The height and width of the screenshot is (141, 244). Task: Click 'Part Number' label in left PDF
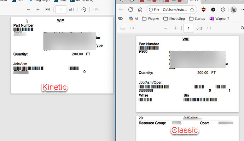point(23,25)
